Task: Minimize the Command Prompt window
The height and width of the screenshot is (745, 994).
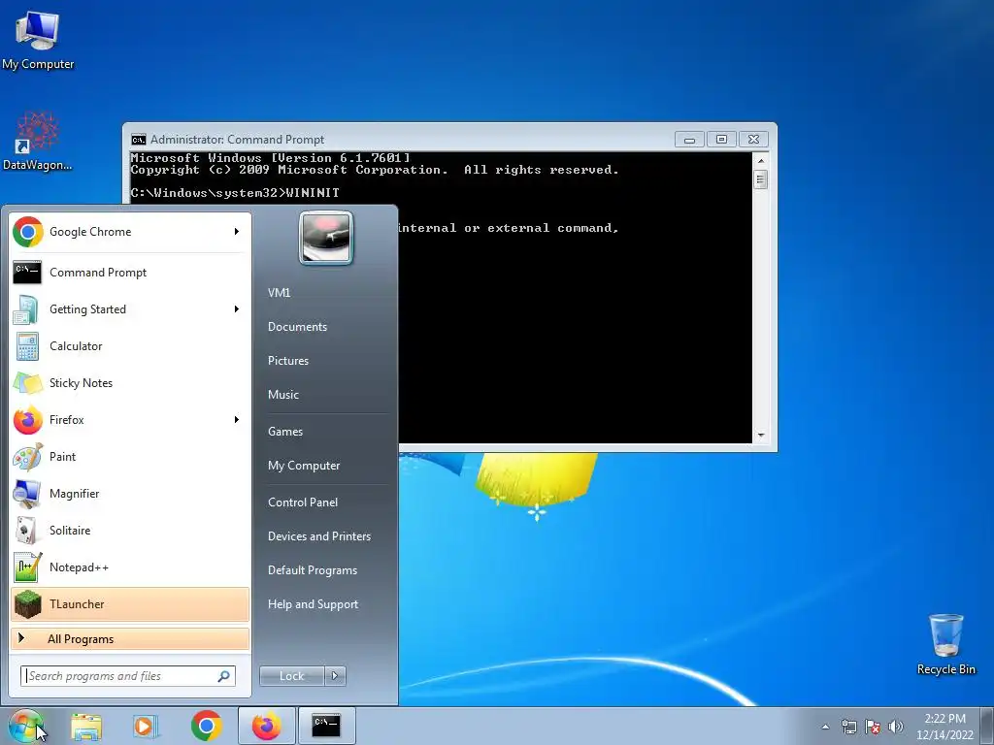Action: (689, 140)
